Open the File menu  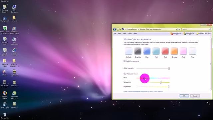(115, 33)
